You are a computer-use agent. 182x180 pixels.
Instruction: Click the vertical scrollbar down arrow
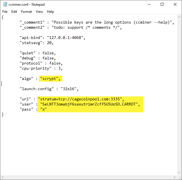179,173
